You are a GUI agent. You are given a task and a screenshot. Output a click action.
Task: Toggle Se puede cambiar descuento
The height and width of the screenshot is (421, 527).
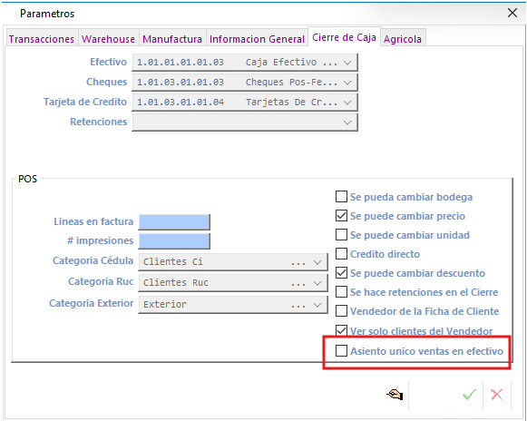[x=341, y=273]
